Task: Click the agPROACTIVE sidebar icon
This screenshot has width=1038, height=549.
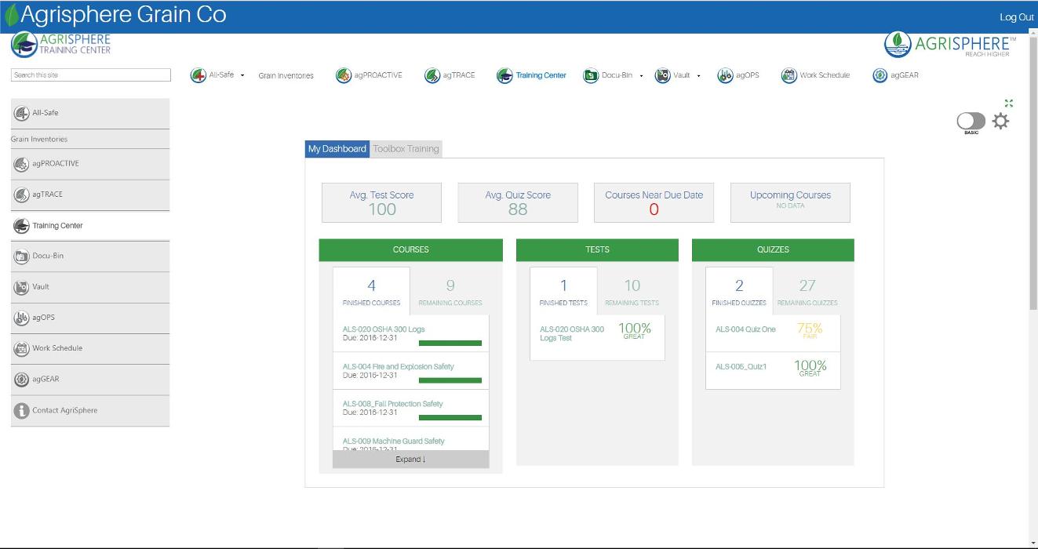Action: [22, 164]
